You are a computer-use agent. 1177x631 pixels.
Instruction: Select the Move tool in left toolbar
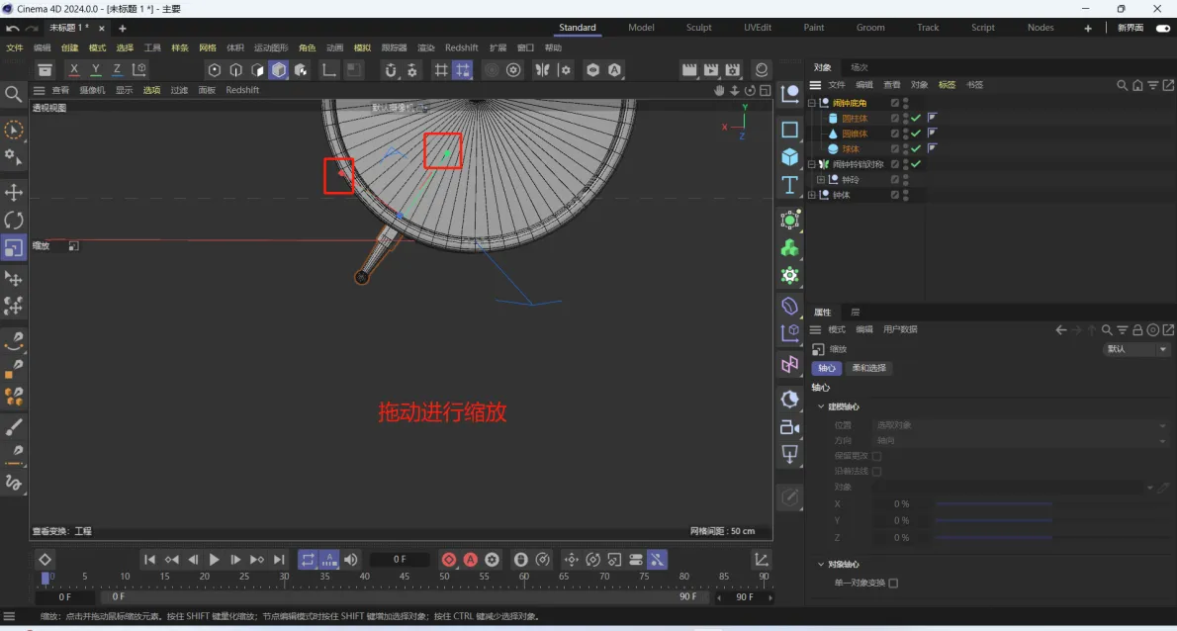tap(14, 192)
